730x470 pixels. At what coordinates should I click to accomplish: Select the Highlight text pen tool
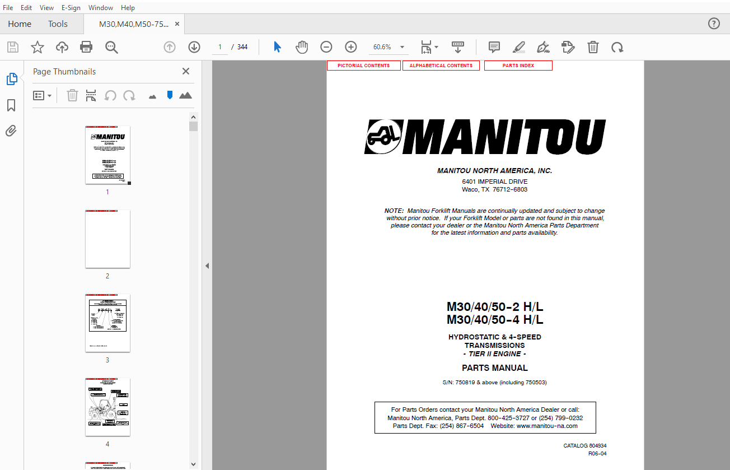click(x=519, y=47)
